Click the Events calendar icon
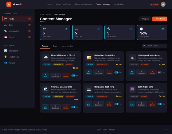172x134 pixels. tap(5, 37)
